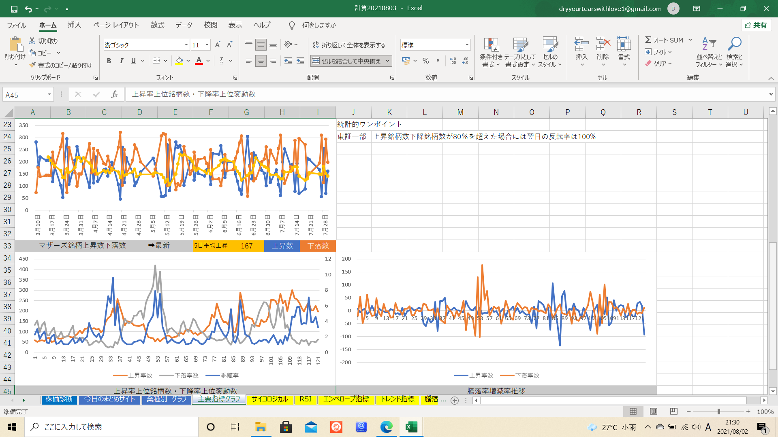Click the 共有 share button

coord(756,25)
